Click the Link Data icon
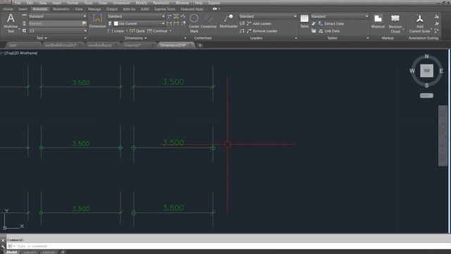 (x=321, y=31)
